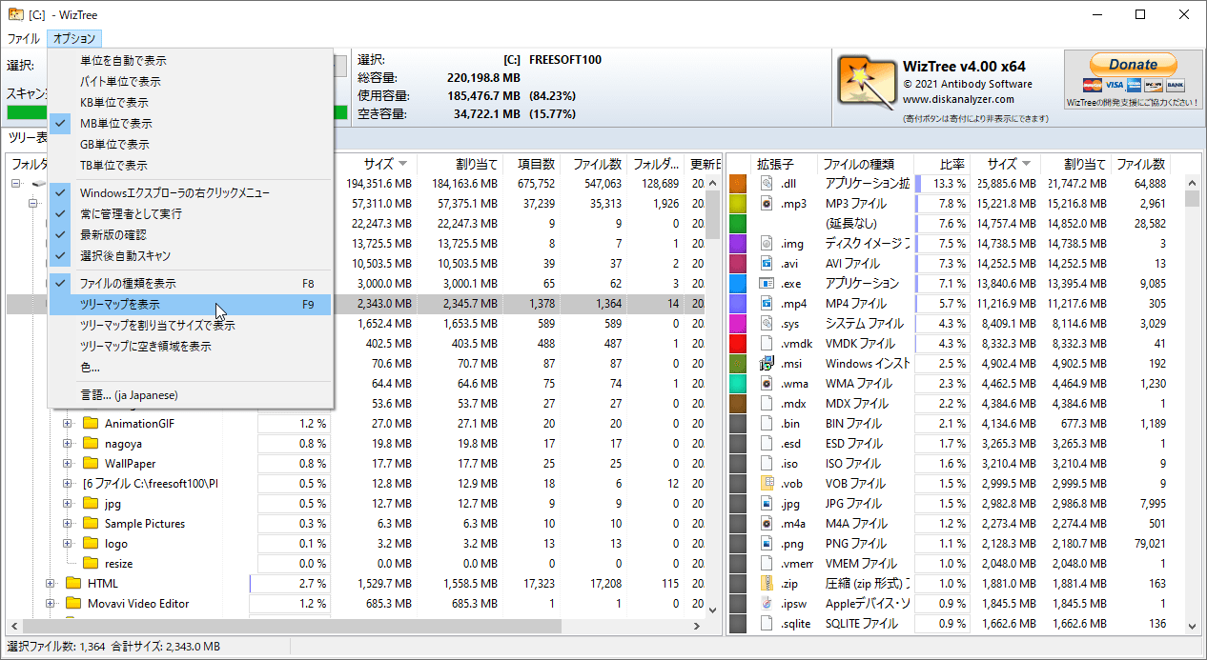The height and width of the screenshot is (660, 1207).
Task: Expand the WallPaper folder node
Action: [x=68, y=463]
